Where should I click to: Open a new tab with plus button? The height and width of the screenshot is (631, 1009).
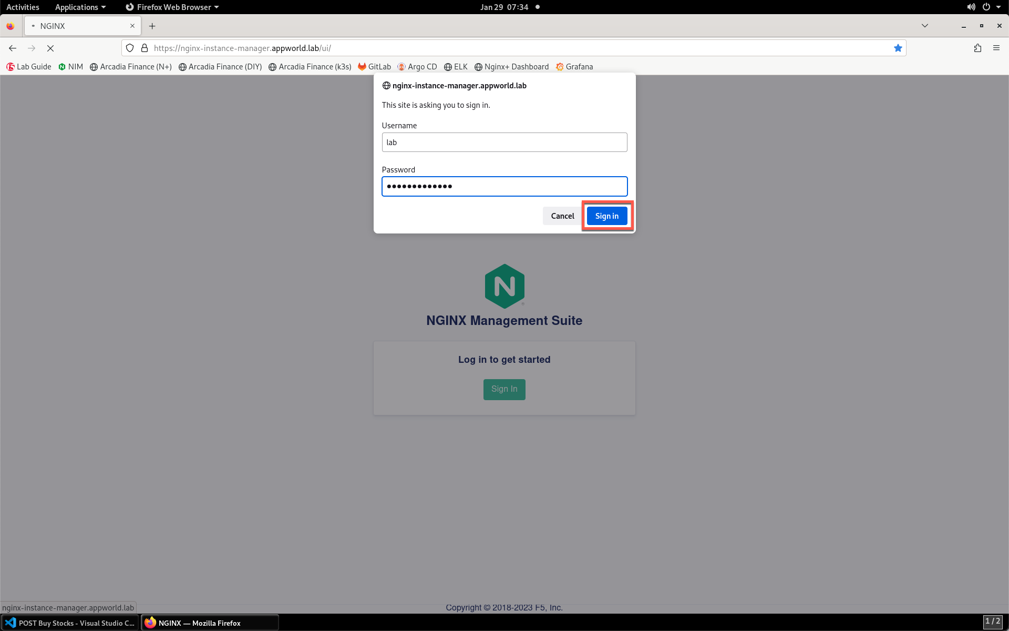pos(152,26)
